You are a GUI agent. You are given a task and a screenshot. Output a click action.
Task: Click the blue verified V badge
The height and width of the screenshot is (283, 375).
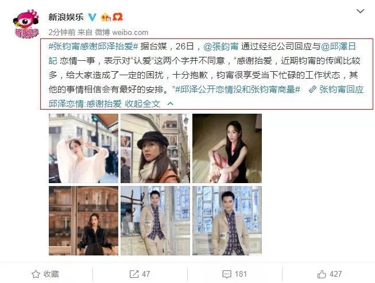[92, 17]
